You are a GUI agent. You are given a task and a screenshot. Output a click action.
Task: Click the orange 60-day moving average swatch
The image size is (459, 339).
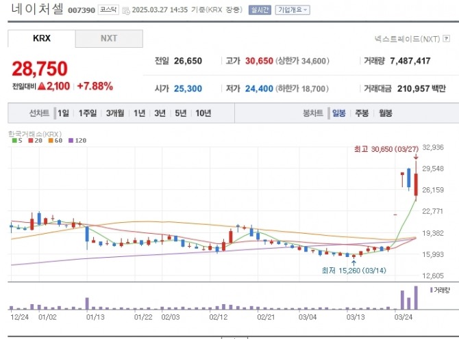pyautogui.click(x=51, y=140)
